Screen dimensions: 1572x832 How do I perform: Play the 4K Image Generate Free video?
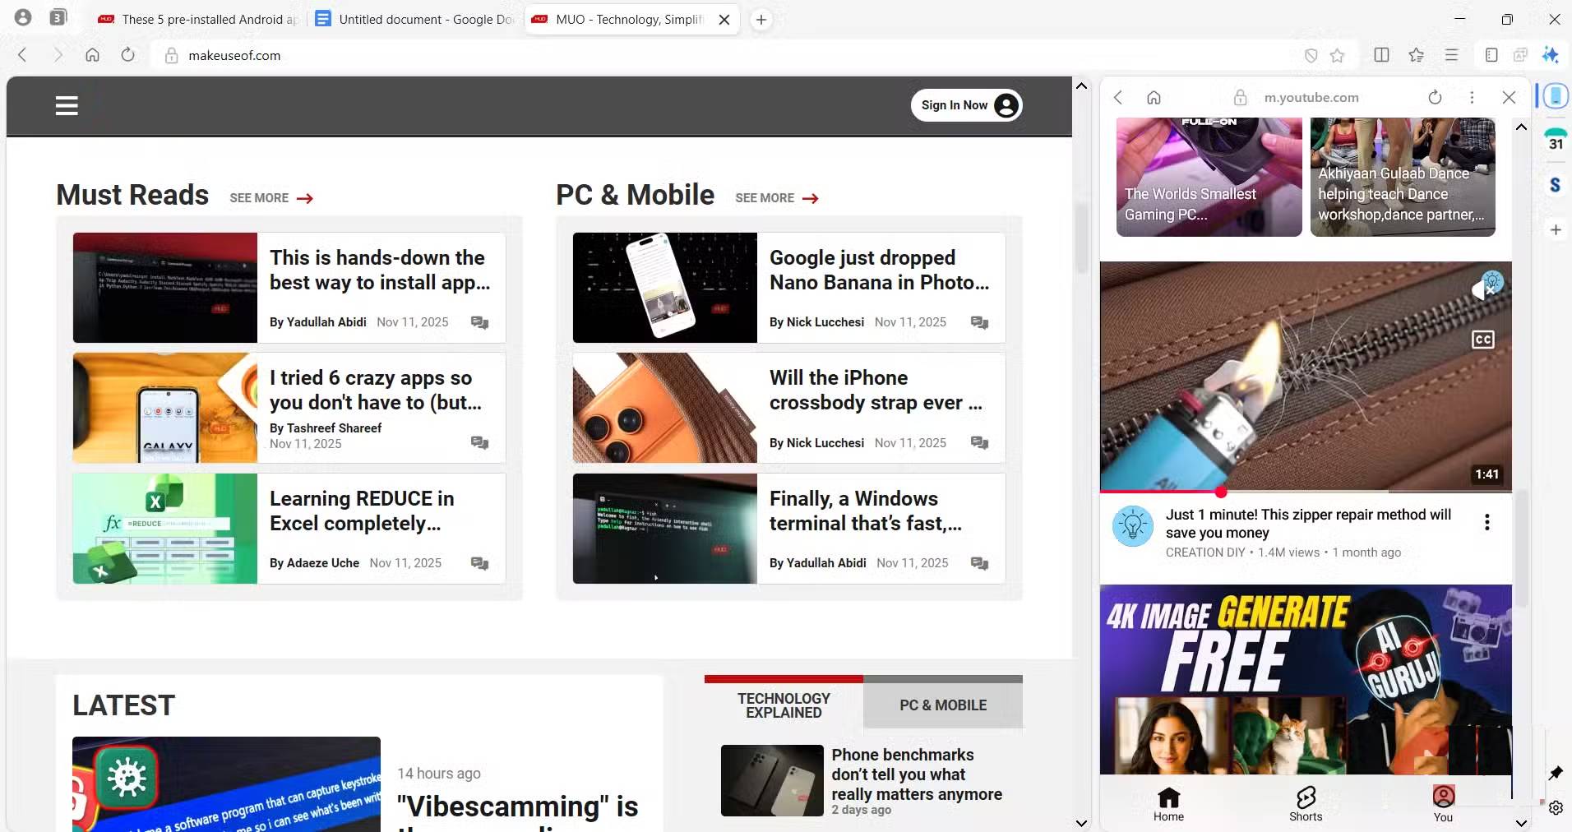1306,680
